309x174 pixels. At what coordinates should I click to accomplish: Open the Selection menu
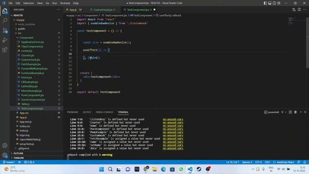(x=28, y=3)
